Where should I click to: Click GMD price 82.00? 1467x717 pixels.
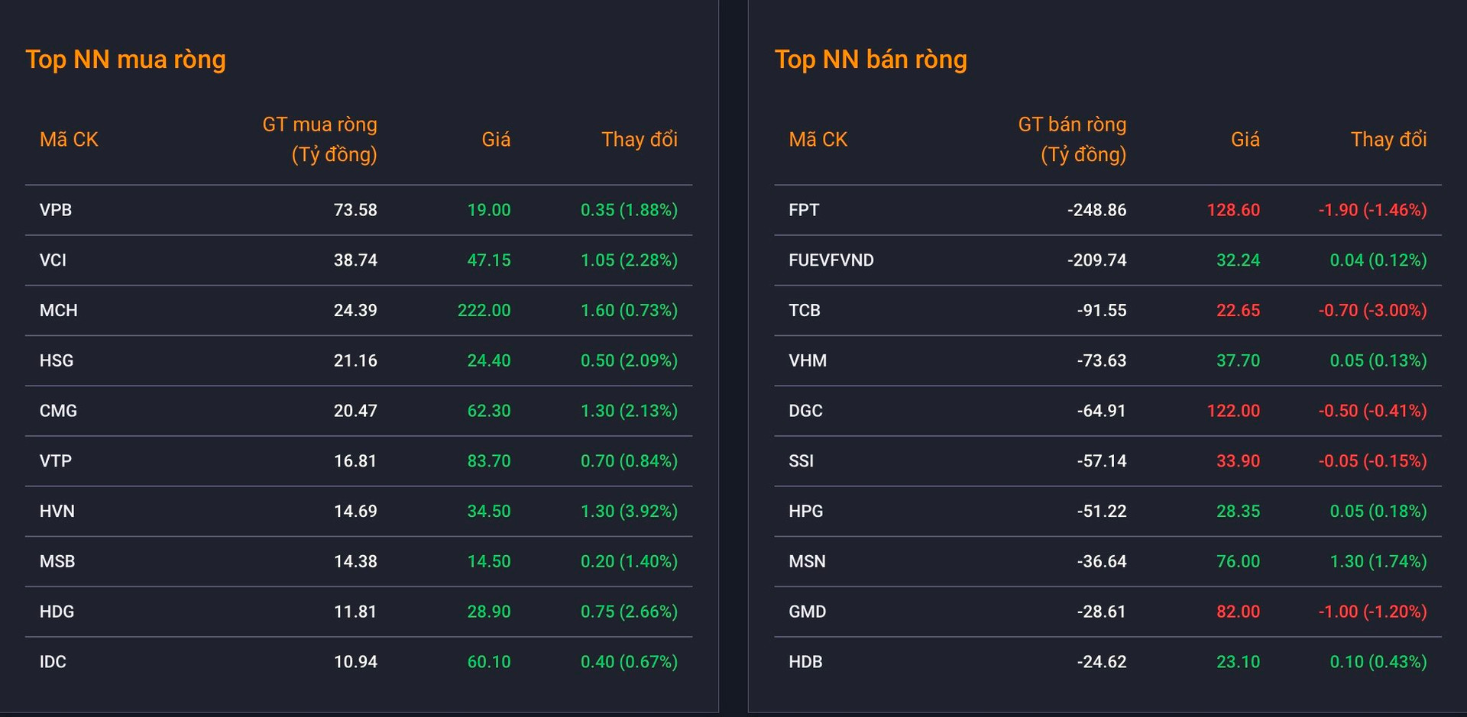pyautogui.click(x=1239, y=612)
